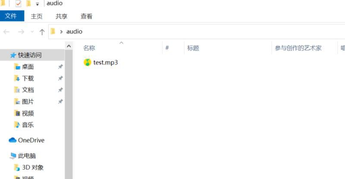Expand the recent locations dropdown arrow
This screenshot has height=179, width=345.
[x=32, y=32]
